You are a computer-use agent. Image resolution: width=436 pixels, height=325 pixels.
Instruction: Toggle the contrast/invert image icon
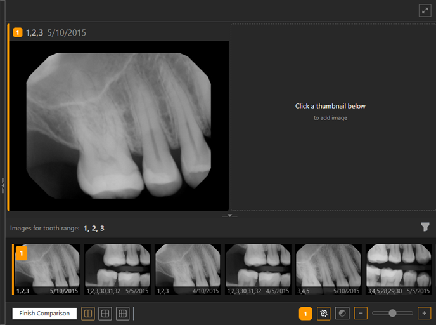pyautogui.click(x=342, y=314)
